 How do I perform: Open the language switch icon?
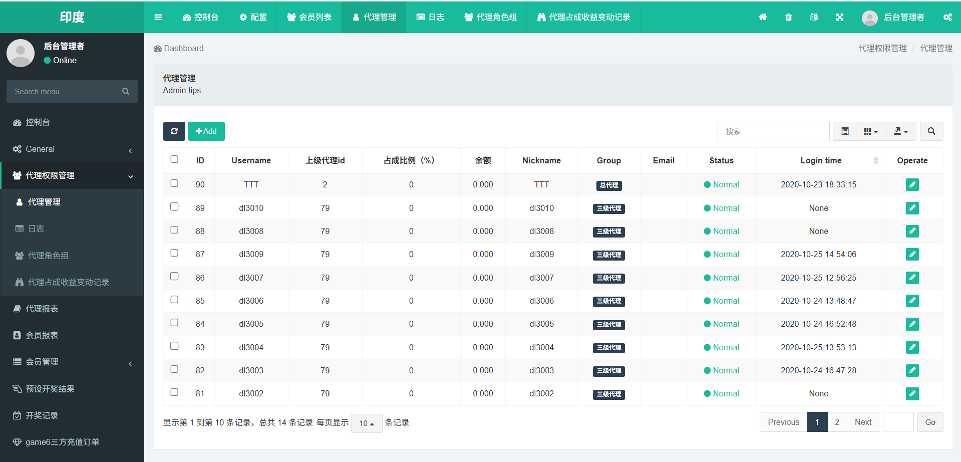(x=814, y=17)
